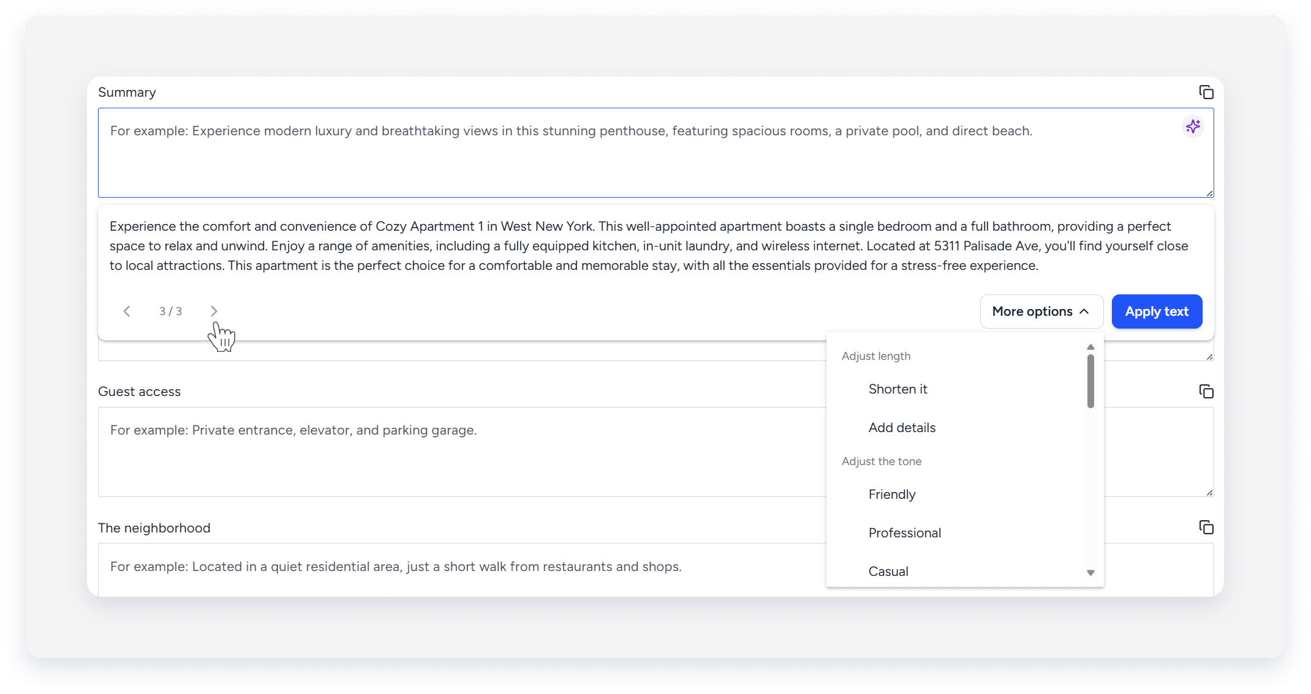Image resolution: width=1311 pixels, height=694 pixels.
Task: Select the Professional tone
Action: 904,533
